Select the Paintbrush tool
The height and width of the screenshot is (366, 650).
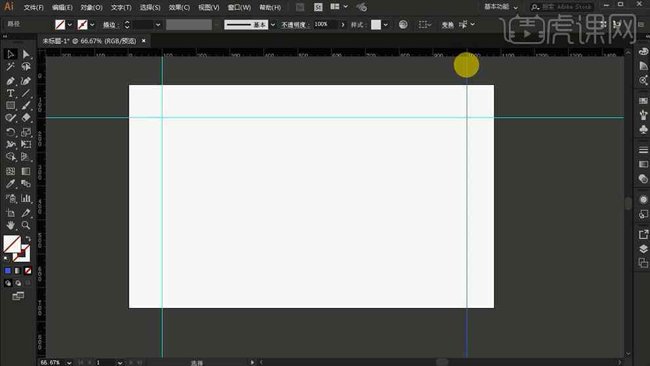(x=26, y=106)
